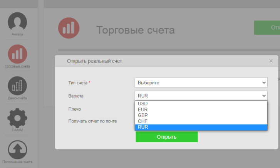Image resolution: width=280 pixels, height=168 pixels.
Task: Click the Торговые счета sidebar icon
Action: point(17,54)
